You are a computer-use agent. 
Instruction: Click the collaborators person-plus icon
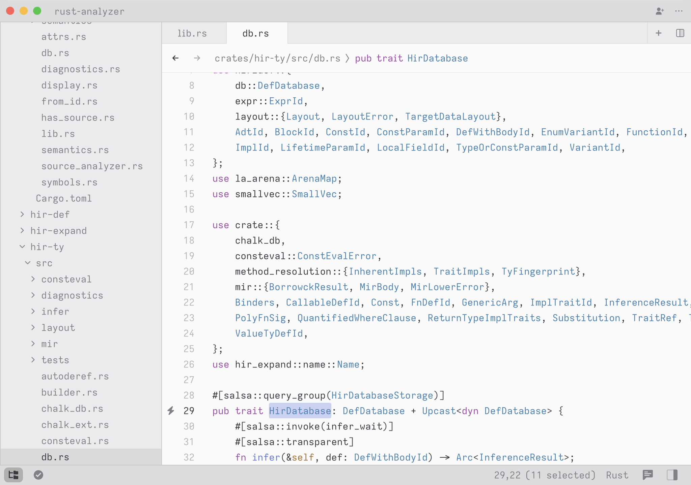(660, 11)
